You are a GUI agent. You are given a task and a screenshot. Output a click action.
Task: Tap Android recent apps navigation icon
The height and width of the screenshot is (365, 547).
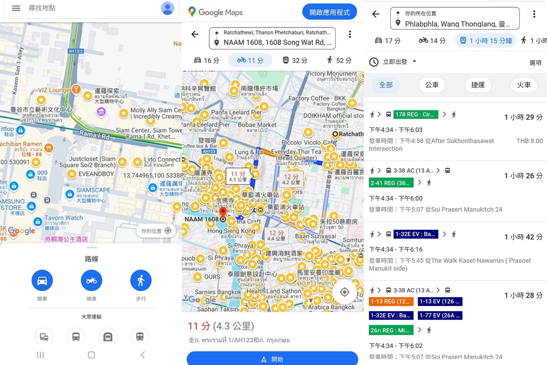coord(40,355)
